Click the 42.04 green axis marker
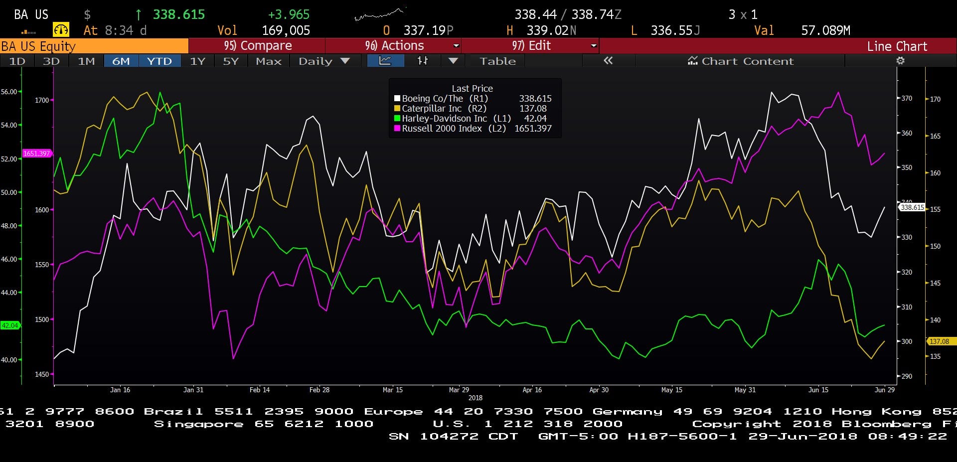This screenshot has height=462, width=957. (x=10, y=325)
